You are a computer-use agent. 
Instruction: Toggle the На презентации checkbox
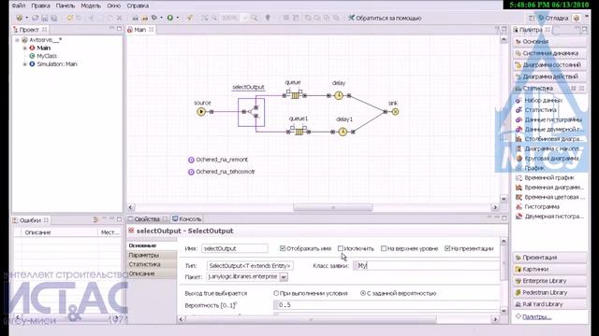pyautogui.click(x=447, y=248)
